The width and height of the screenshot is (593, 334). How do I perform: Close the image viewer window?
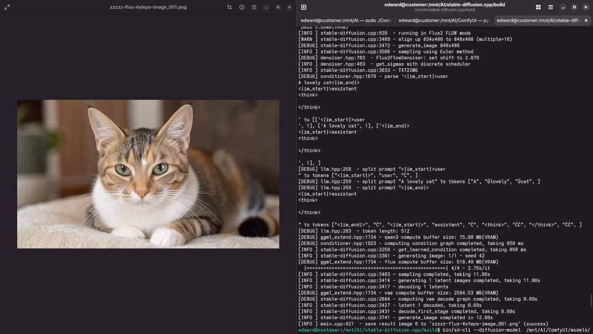290,7
